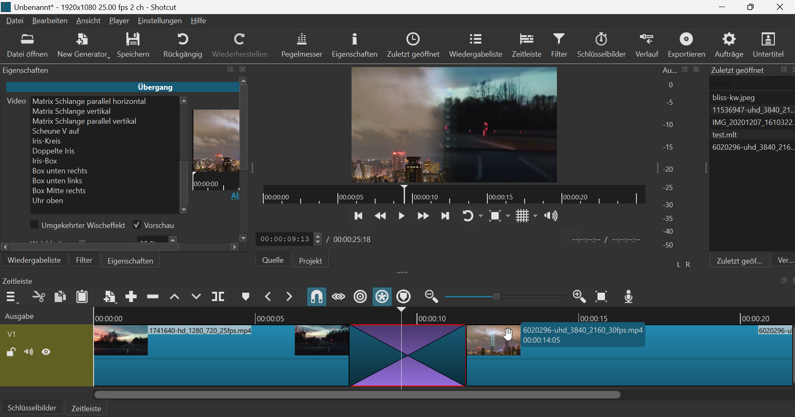Click the Create marker icon

(246, 297)
